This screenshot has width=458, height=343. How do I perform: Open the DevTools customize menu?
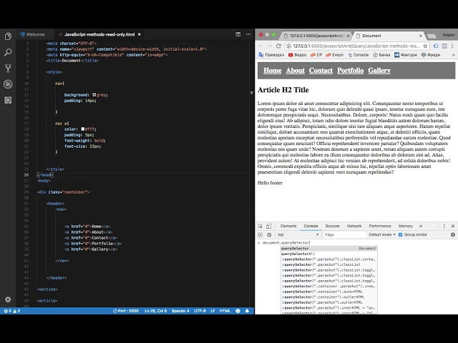(x=444, y=227)
